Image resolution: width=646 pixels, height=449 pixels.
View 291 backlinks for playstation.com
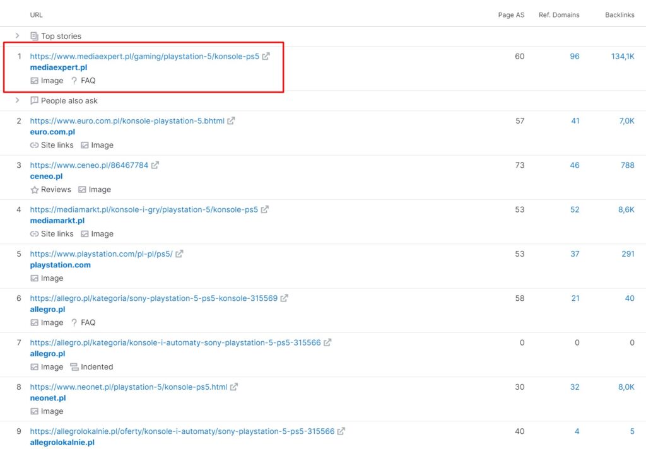point(628,254)
